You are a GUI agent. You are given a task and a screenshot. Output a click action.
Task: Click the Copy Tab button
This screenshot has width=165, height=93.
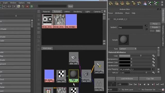click(150, 79)
